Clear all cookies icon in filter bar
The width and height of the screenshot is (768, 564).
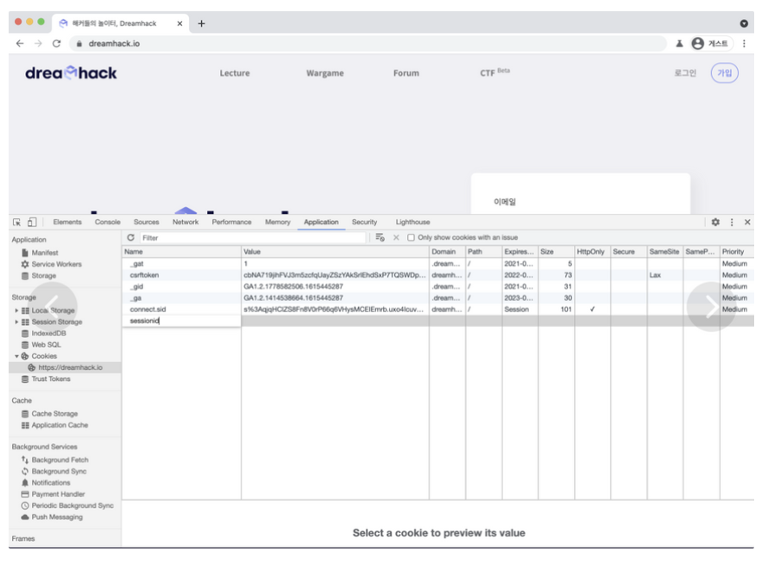click(x=380, y=237)
